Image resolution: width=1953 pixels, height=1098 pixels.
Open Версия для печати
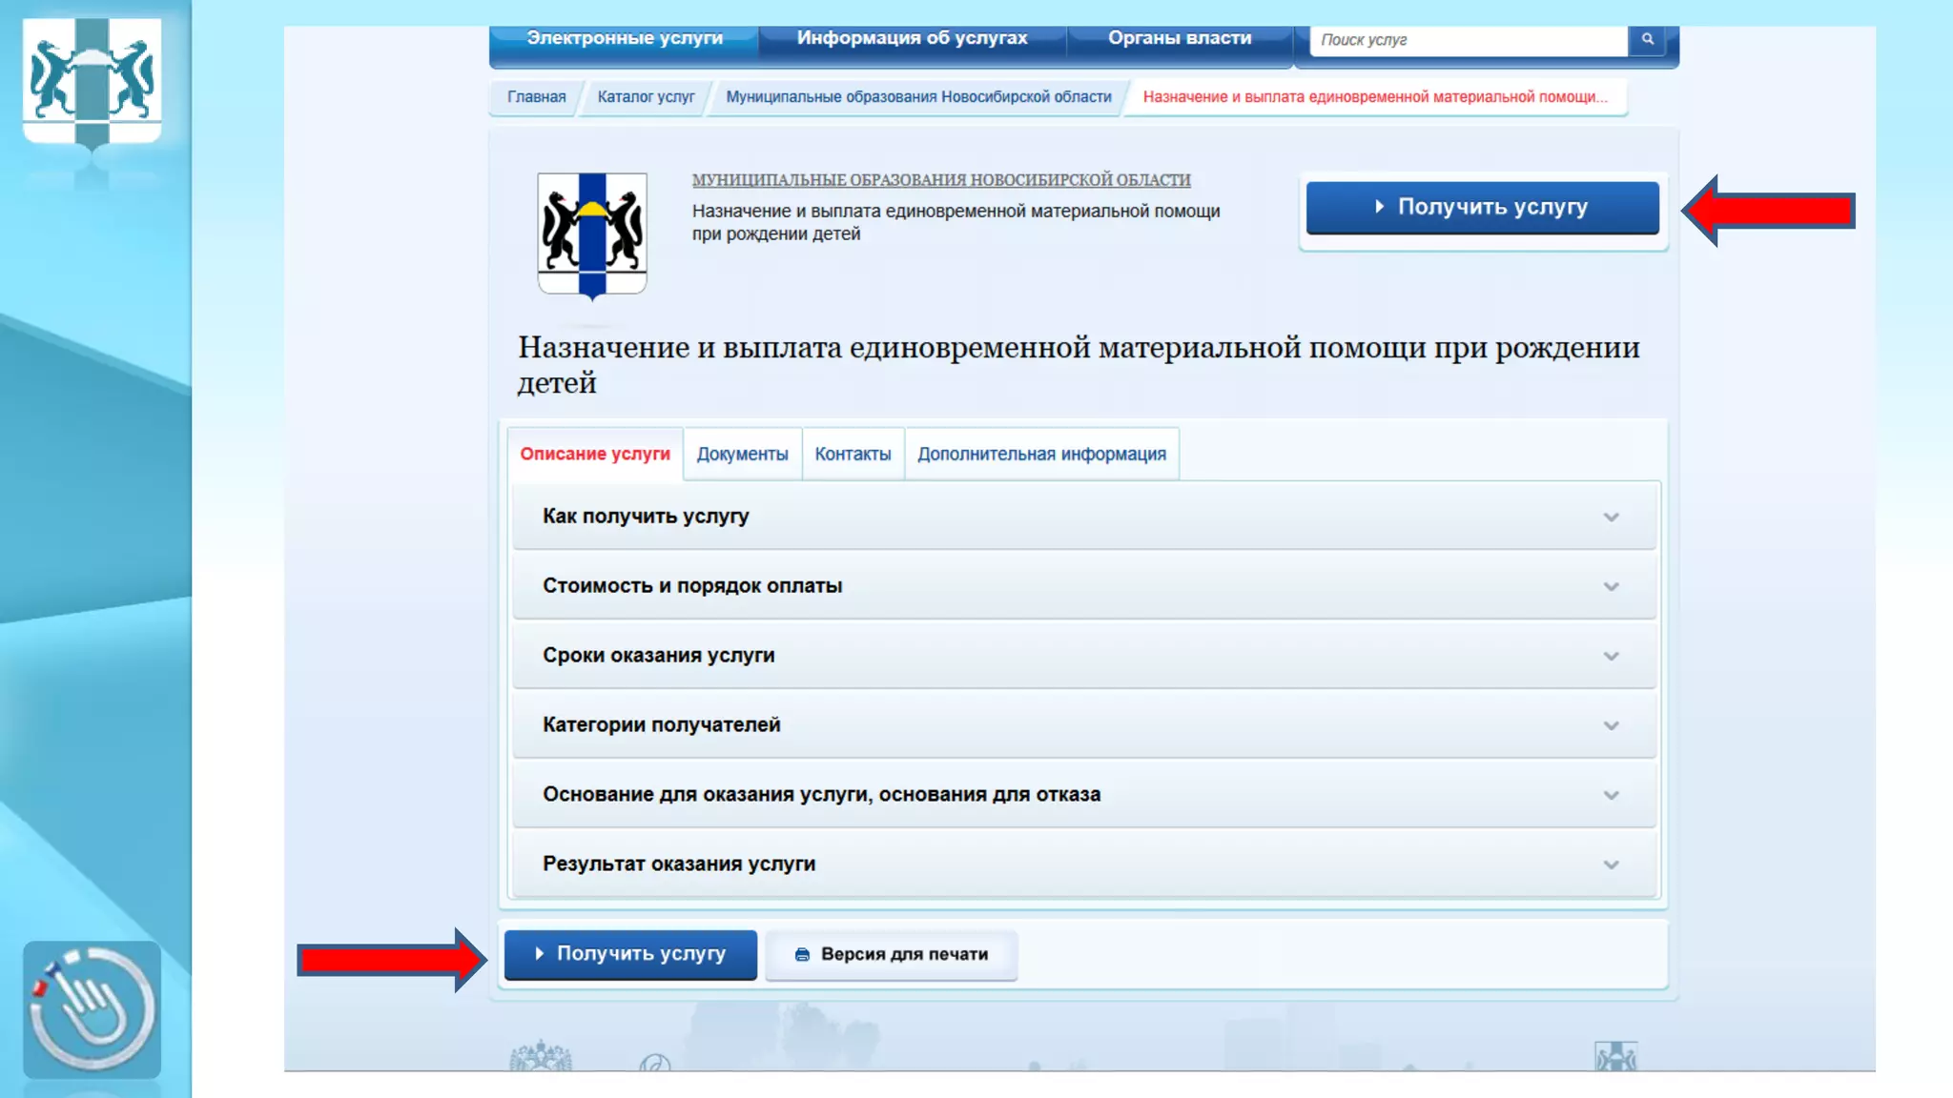[x=891, y=954]
